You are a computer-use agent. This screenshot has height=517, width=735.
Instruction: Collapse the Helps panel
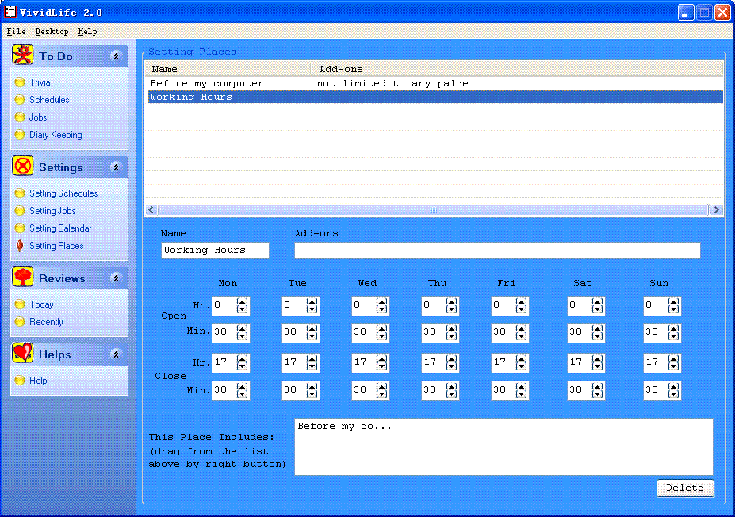(x=116, y=354)
